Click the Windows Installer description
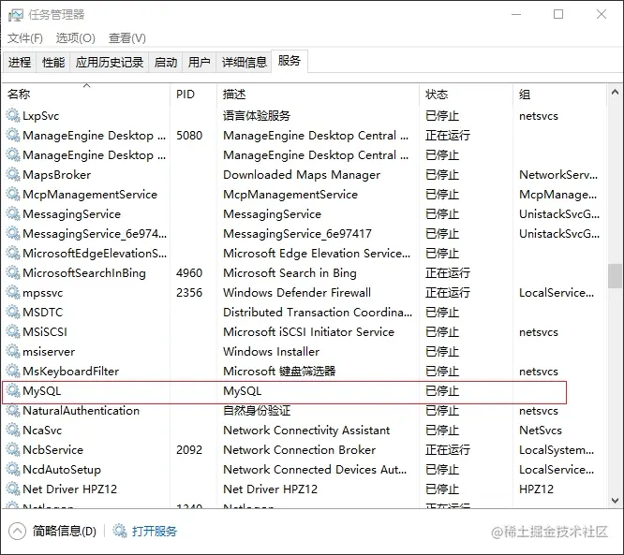Screen dimensions: 624x555 point(271,352)
